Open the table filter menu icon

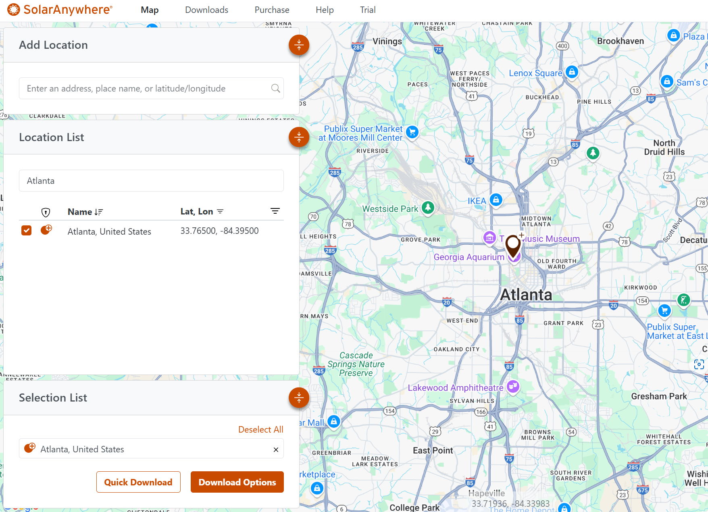[x=275, y=211]
